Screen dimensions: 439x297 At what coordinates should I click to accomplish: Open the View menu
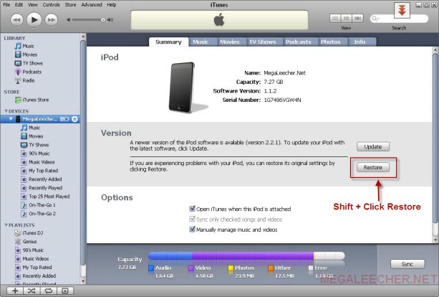point(32,5)
